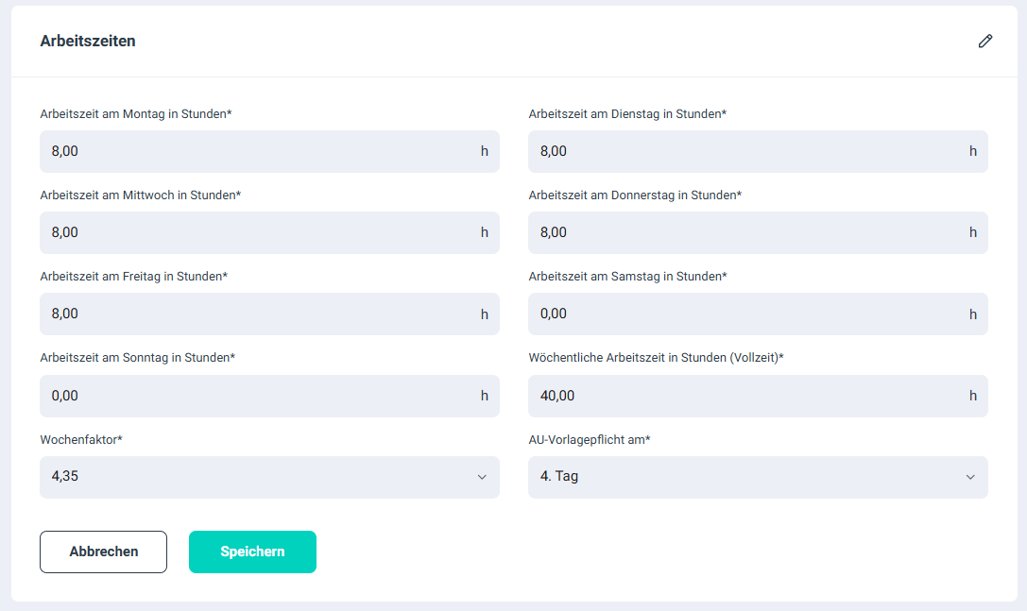This screenshot has height=611, width=1027.
Task: Click the 'h' unit suffix in Samstag field
Action: 973,314
